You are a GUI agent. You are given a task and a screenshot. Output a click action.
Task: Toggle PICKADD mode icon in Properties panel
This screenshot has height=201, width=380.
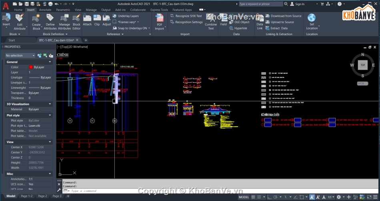coord(39,56)
